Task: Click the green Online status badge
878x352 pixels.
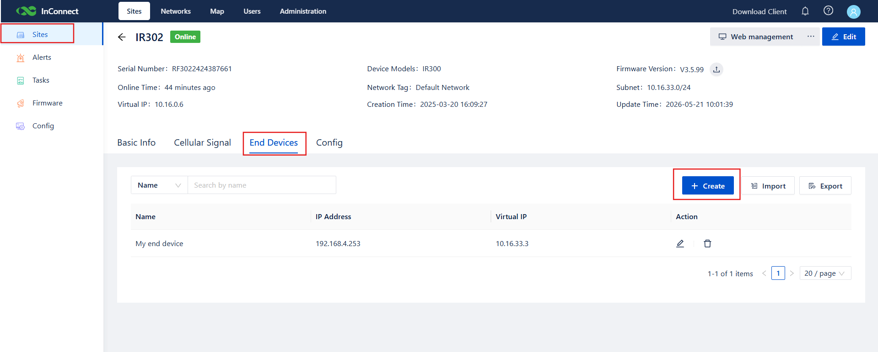Action: 185,37
